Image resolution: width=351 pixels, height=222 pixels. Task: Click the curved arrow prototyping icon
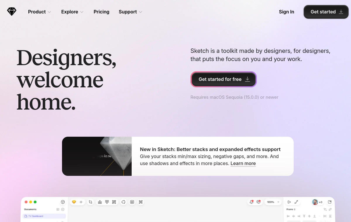click(x=296, y=202)
